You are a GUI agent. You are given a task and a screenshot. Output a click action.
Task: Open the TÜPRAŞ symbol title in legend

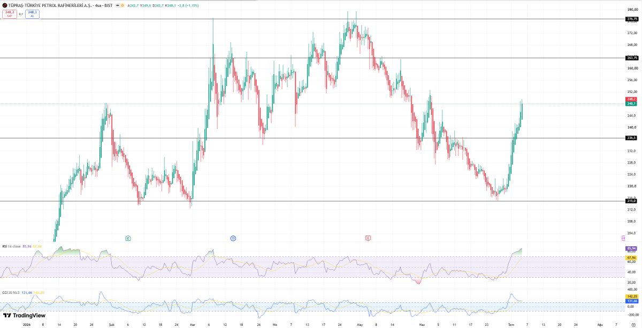click(x=60, y=5)
